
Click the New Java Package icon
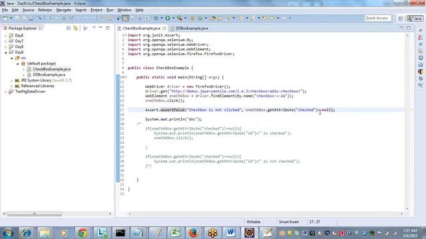pos(192,18)
